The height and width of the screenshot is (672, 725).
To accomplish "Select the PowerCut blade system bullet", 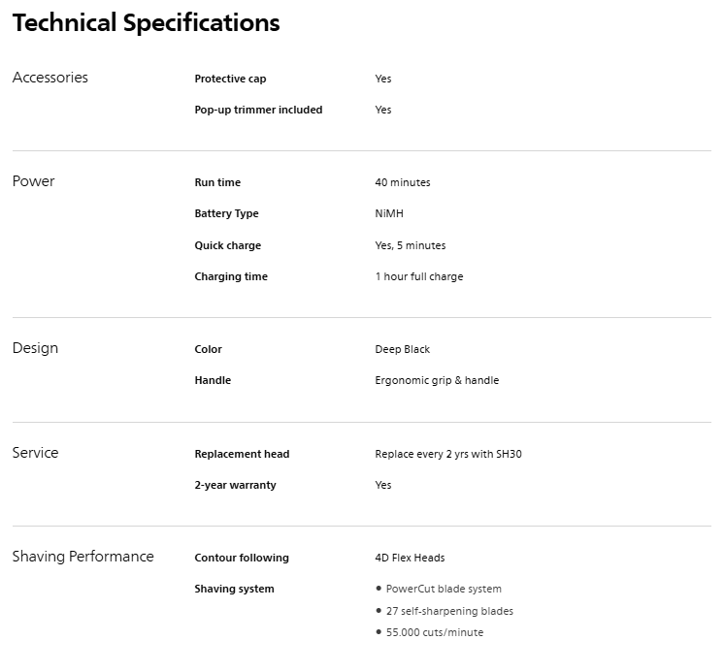I will coord(443,589).
